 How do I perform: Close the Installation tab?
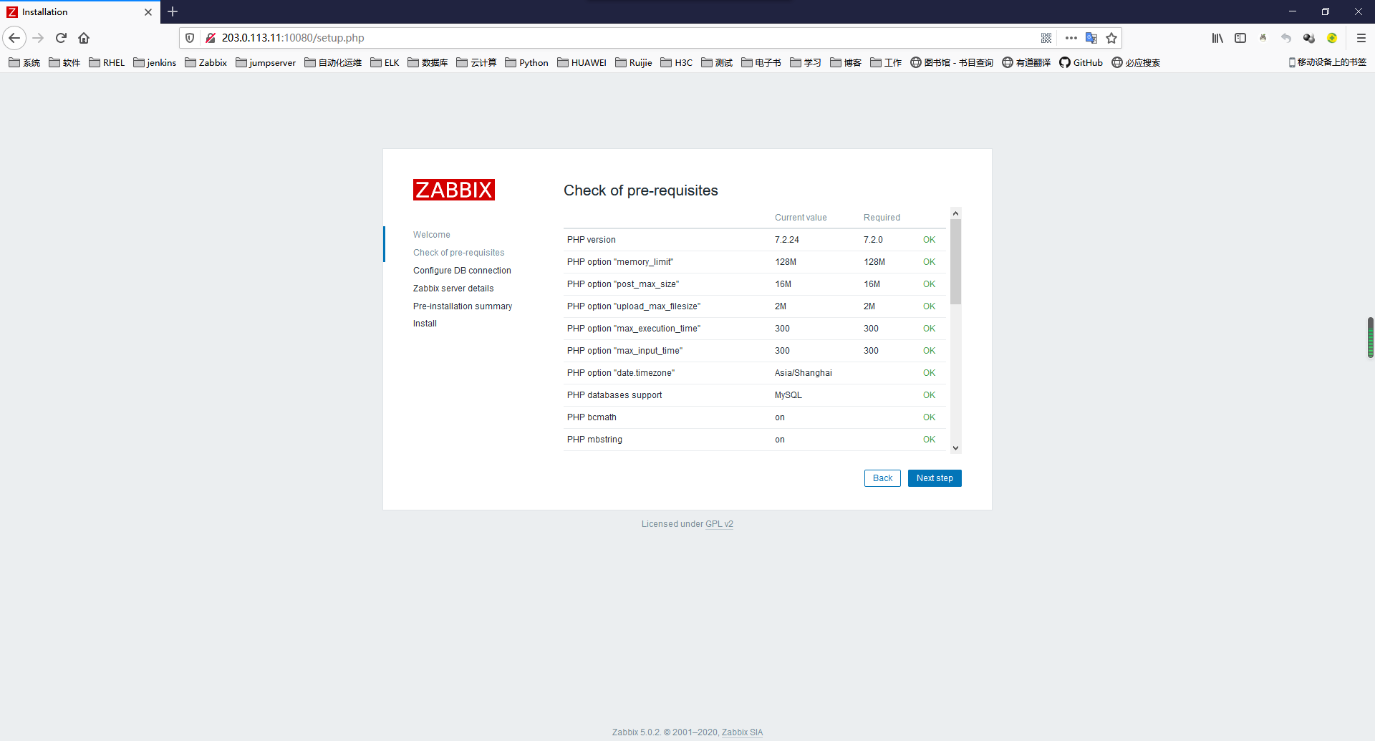(x=148, y=12)
